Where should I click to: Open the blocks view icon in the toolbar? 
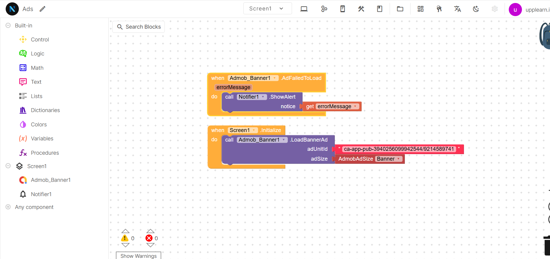coord(324,9)
